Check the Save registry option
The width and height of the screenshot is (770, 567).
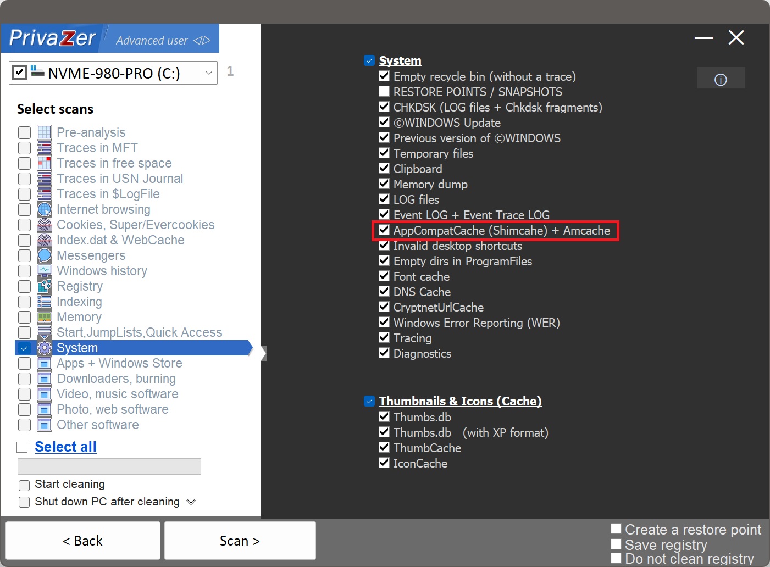point(616,544)
